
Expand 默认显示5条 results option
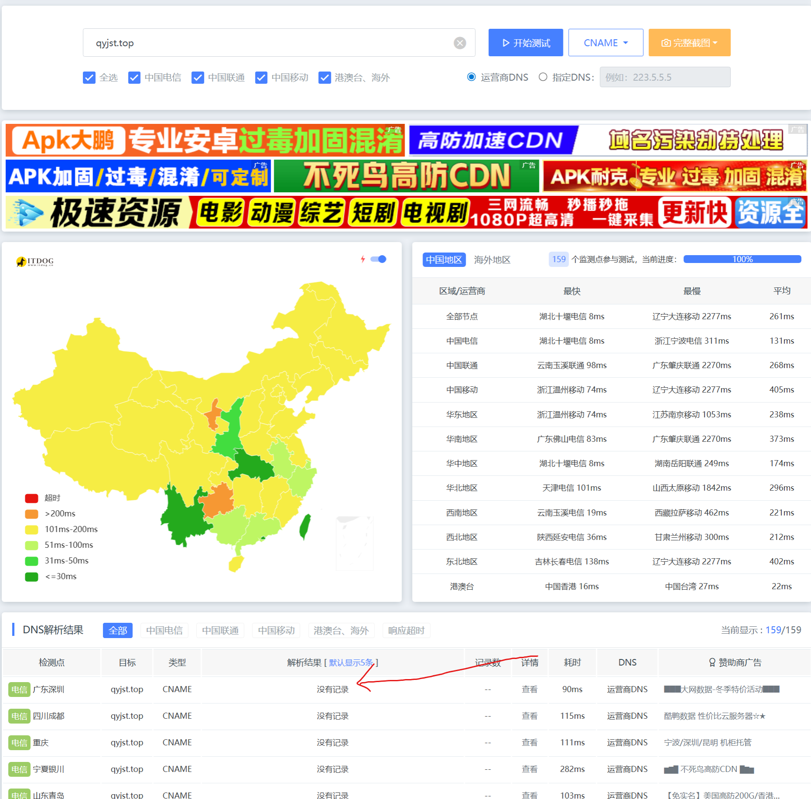[351, 662]
